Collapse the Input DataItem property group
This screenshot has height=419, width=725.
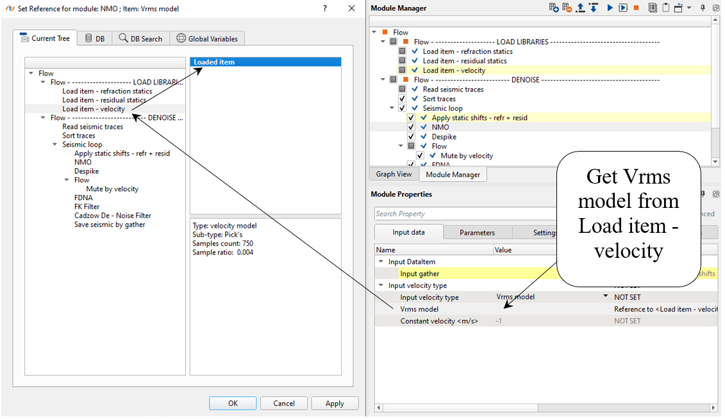381,262
